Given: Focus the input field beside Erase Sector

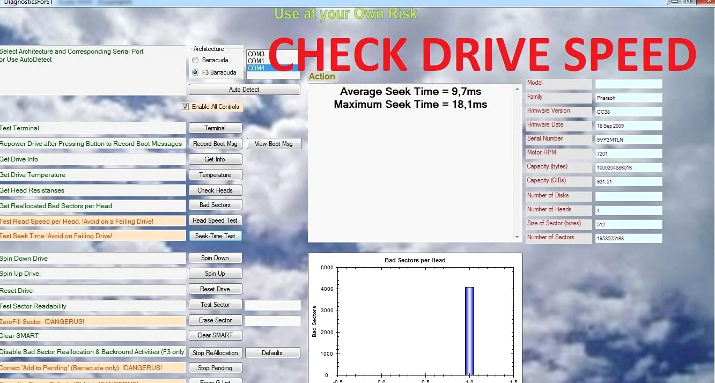Looking at the screenshot, I should [272, 321].
